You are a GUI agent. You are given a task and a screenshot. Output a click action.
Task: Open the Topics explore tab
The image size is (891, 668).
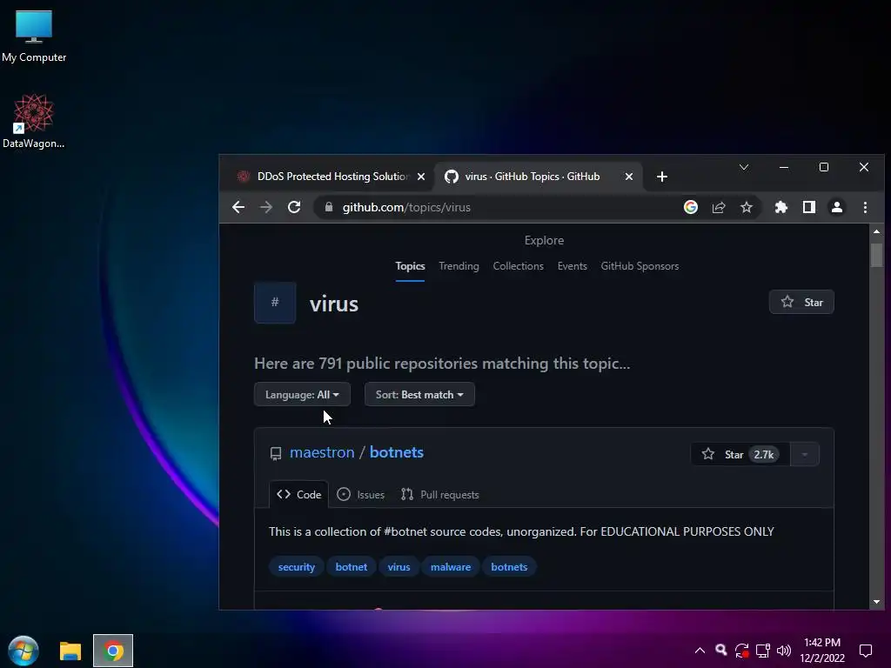[411, 266]
